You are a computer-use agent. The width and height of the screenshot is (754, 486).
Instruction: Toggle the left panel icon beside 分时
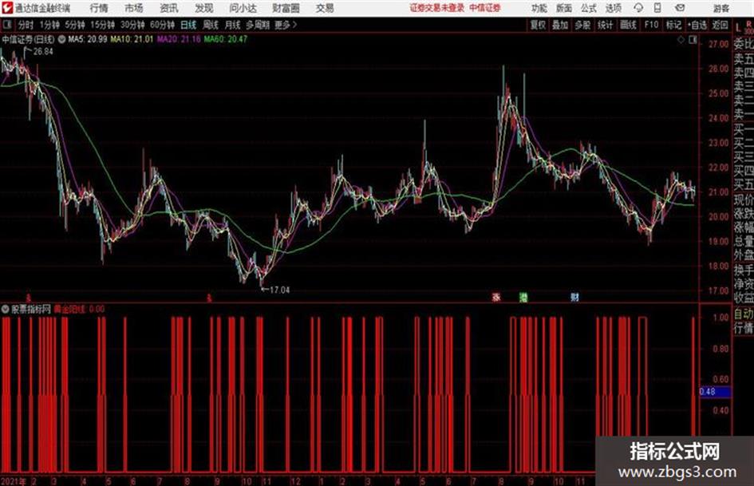click(7, 25)
